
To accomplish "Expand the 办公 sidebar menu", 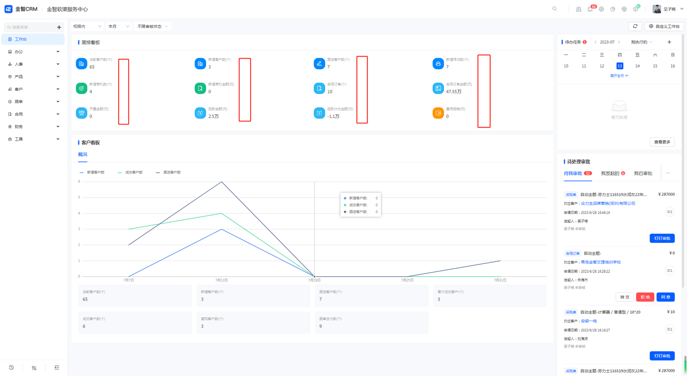I will (33, 51).
